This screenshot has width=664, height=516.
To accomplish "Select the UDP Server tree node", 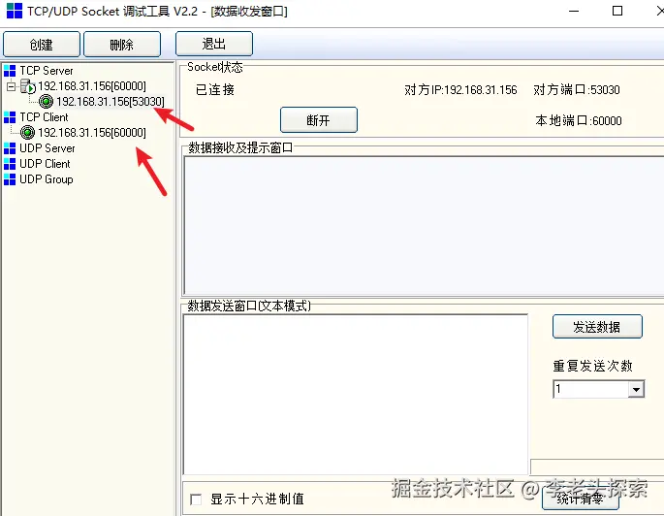I will [x=47, y=148].
